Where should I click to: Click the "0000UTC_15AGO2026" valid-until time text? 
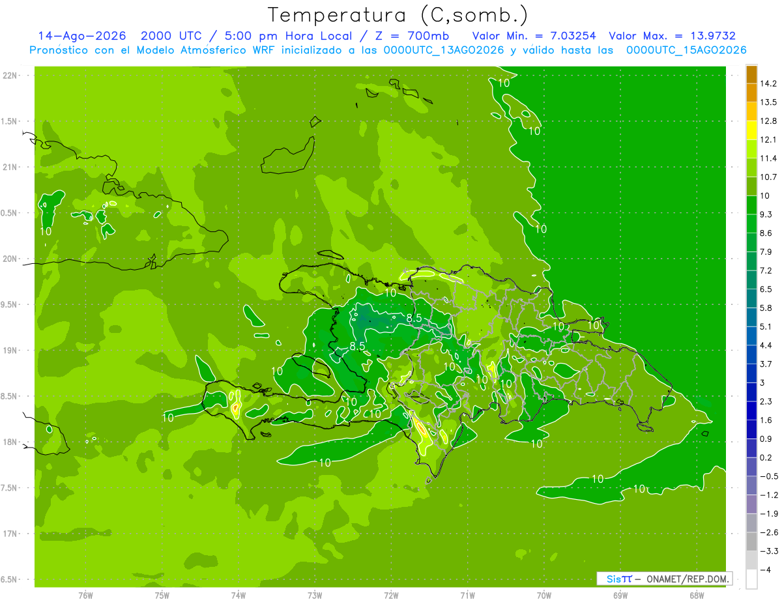click(x=686, y=50)
